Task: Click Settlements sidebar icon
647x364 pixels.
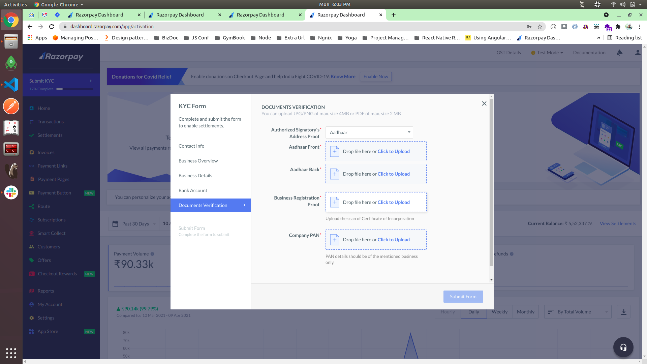Action: point(32,135)
